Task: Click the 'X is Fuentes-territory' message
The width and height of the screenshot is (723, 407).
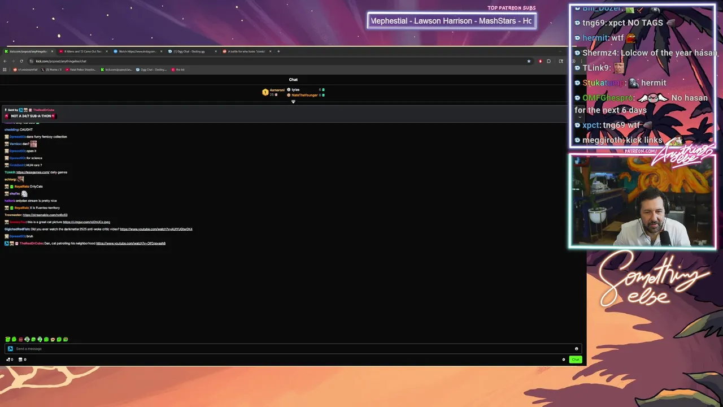Action: 45,207
